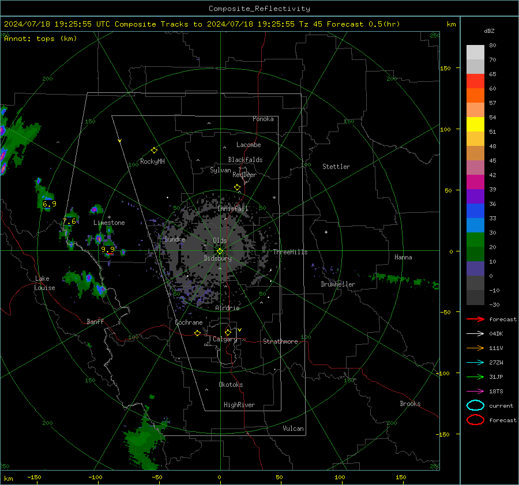519x485 pixels.
Task: Select the indigo 10-0 dBZ swatch
Action: point(475,269)
